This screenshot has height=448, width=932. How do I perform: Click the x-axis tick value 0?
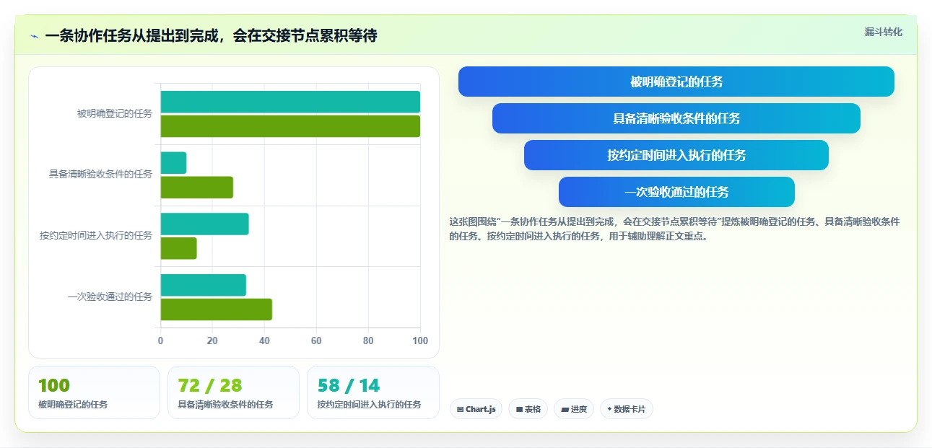(160, 341)
